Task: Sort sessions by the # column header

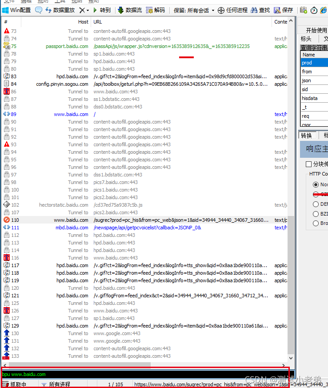Action: tap(12, 22)
